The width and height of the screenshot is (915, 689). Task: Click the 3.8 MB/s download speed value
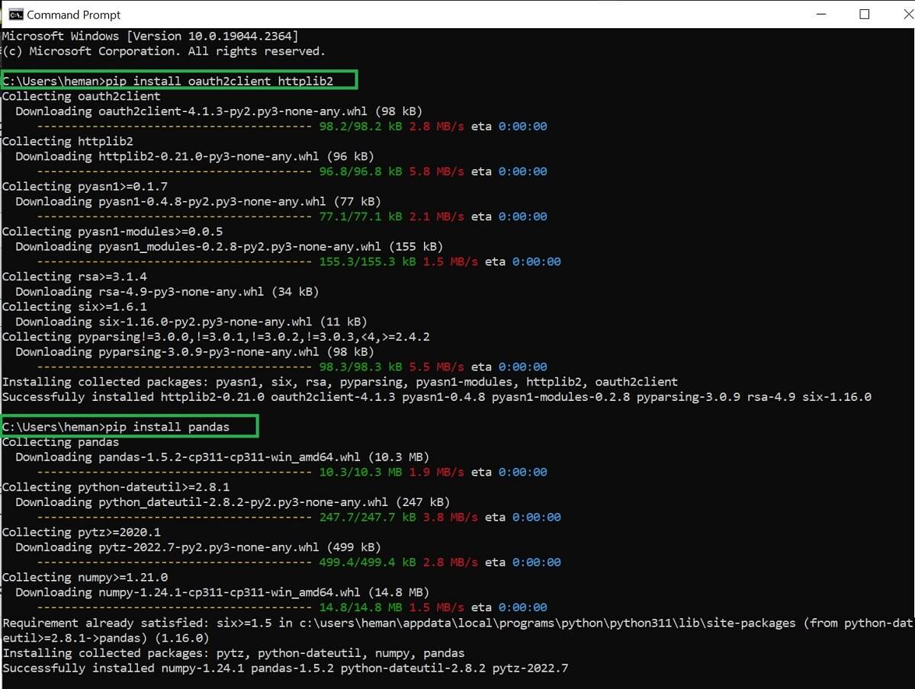451,517
